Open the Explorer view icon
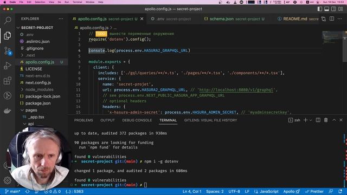This screenshot has height=195, width=347. 7,36
